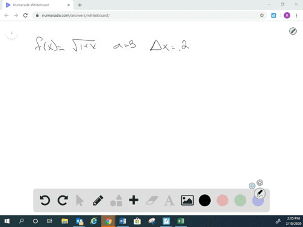Bookmark this page with the star
This screenshot has width=303, height=227.
pos(262,15)
